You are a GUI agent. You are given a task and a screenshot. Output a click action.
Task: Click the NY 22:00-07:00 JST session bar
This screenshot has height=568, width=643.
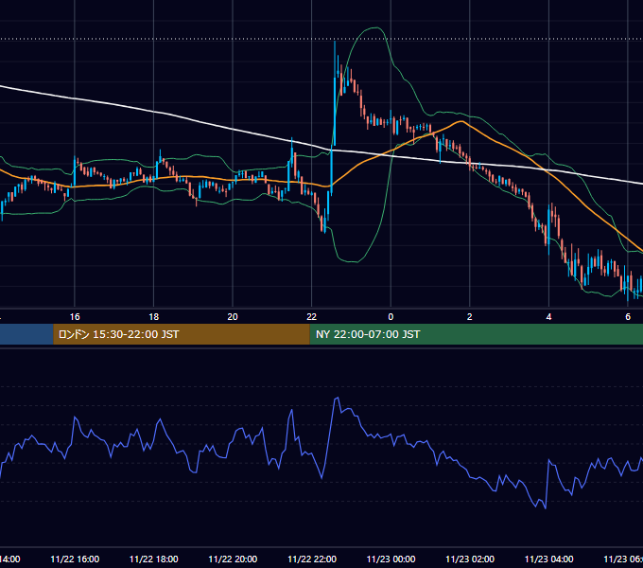click(x=476, y=334)
